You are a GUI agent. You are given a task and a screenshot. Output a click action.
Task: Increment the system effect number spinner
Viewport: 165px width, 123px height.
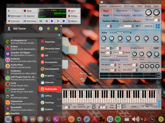pyautogui.click(x=110, y=25)
